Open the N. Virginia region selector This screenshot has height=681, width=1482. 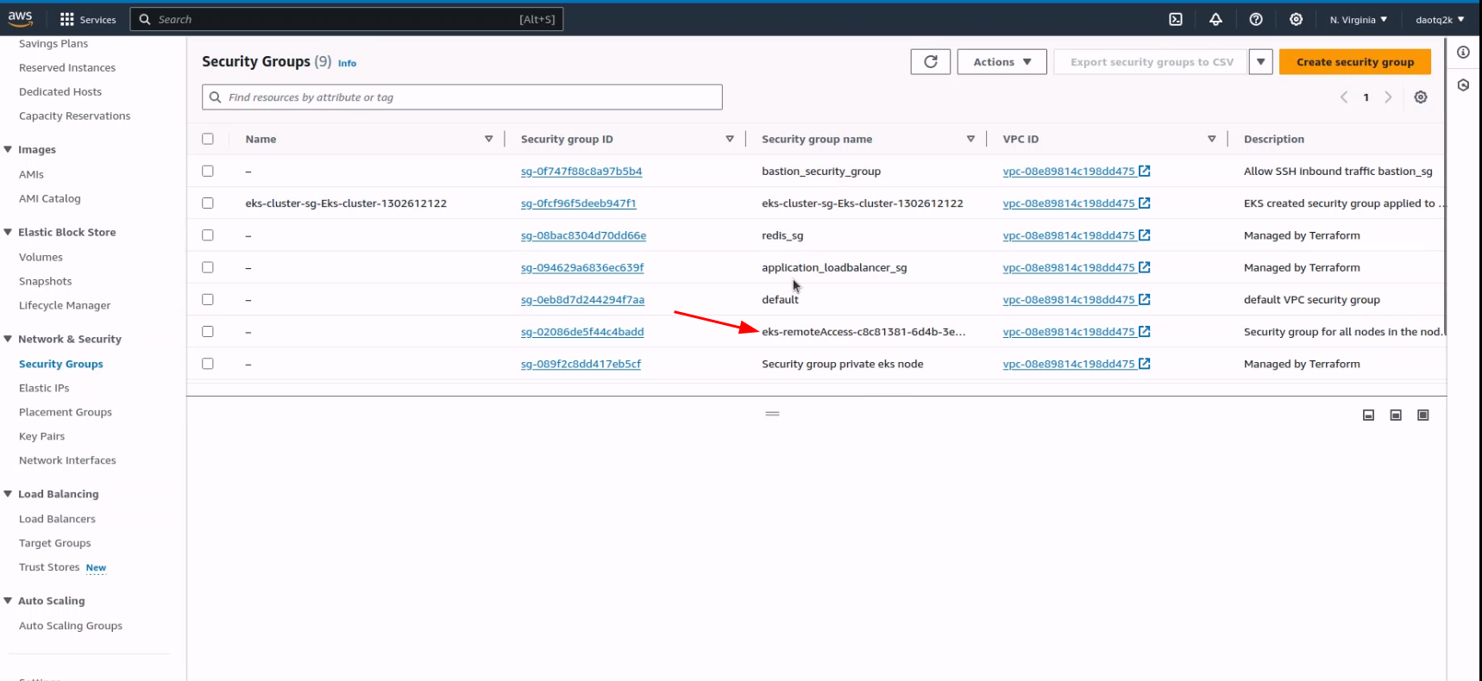(1359, 19)
